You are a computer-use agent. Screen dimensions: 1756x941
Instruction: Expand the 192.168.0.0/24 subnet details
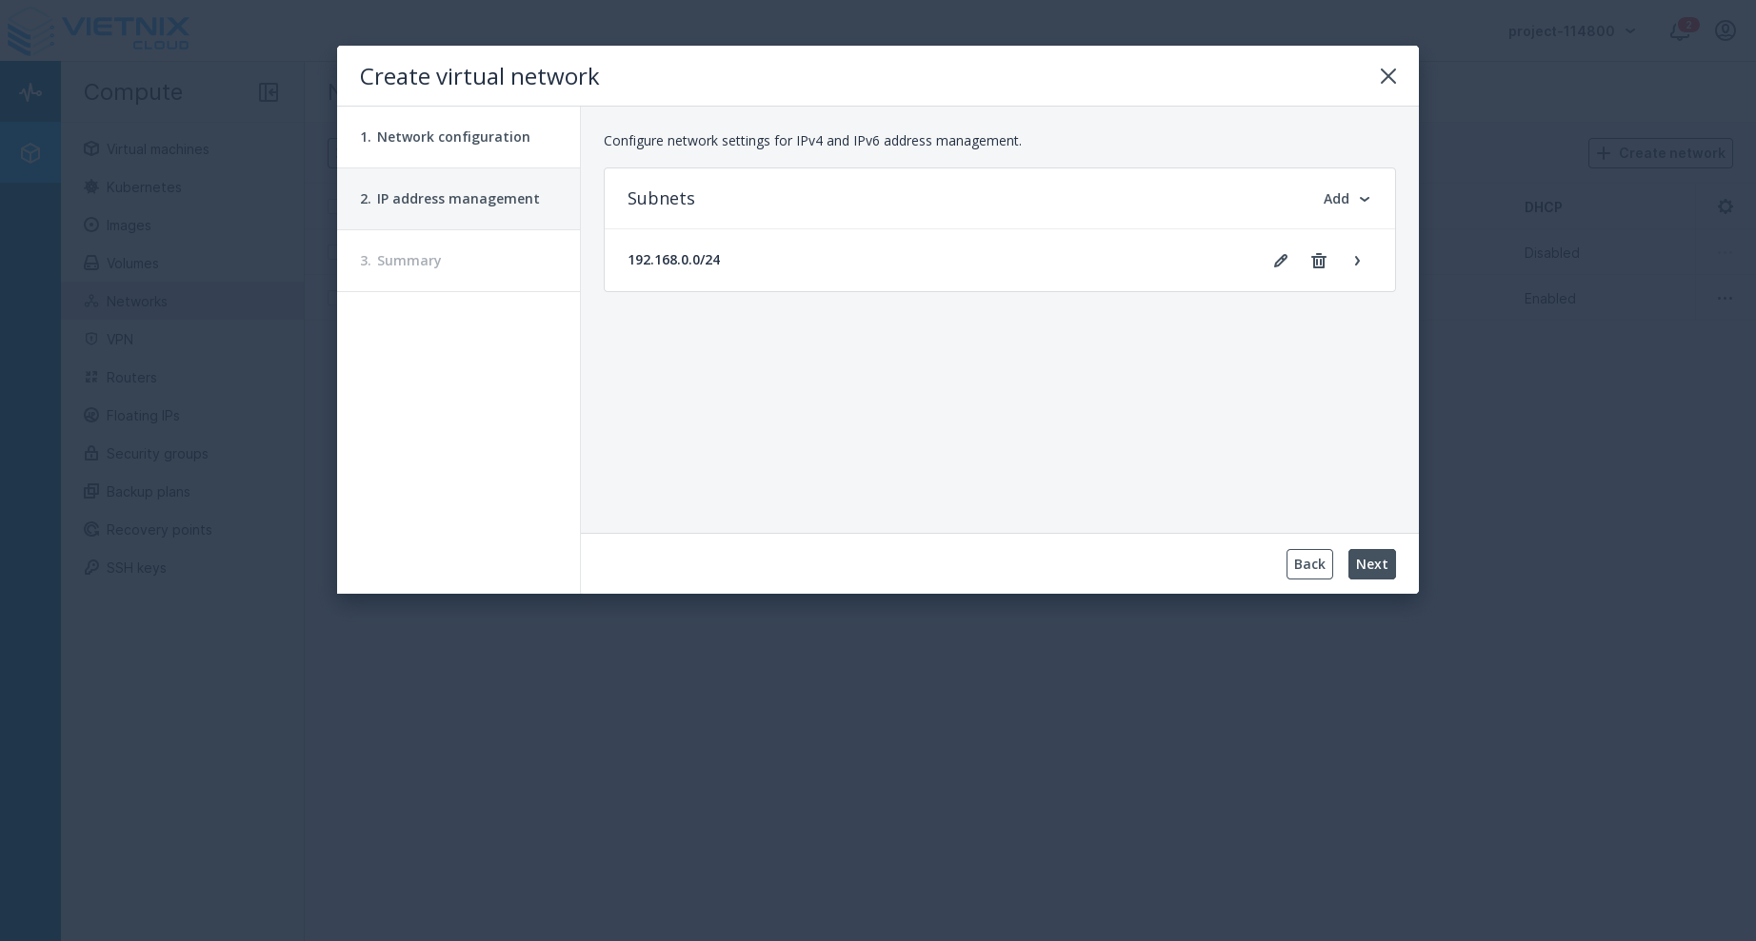(x=1357, y=261)
